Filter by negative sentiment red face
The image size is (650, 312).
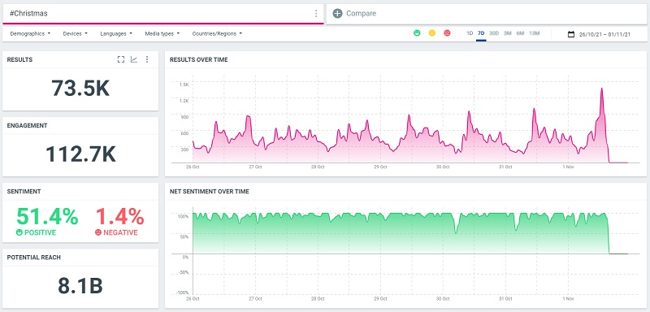tap(447, 33)
